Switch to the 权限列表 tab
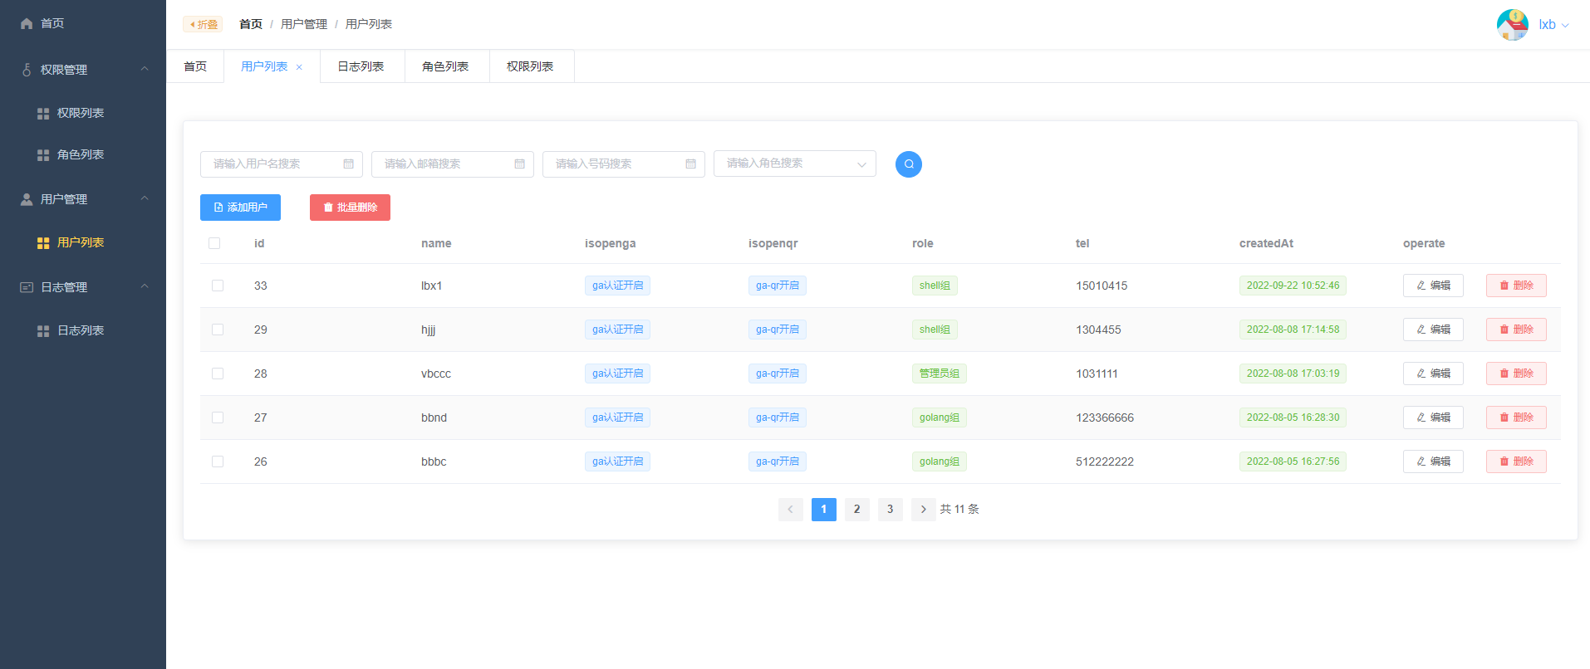 coord(530,66)
